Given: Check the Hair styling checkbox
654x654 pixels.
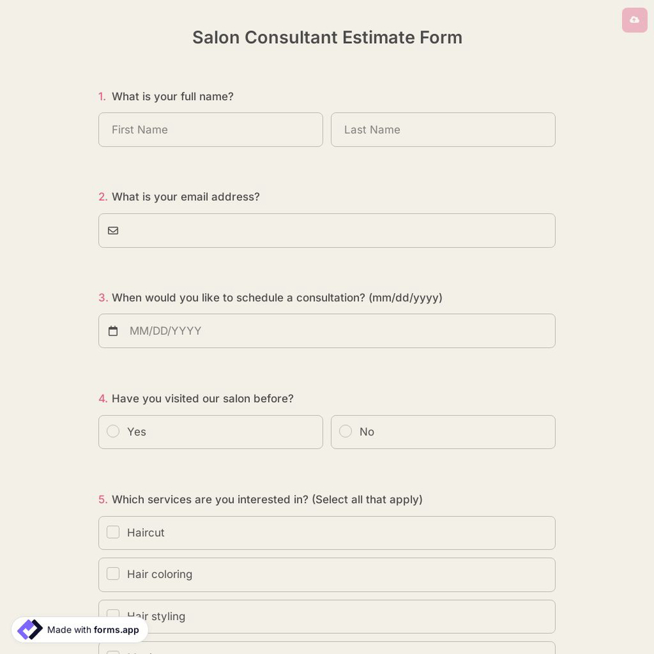Looking at the screenshot, I should (112, 615).
